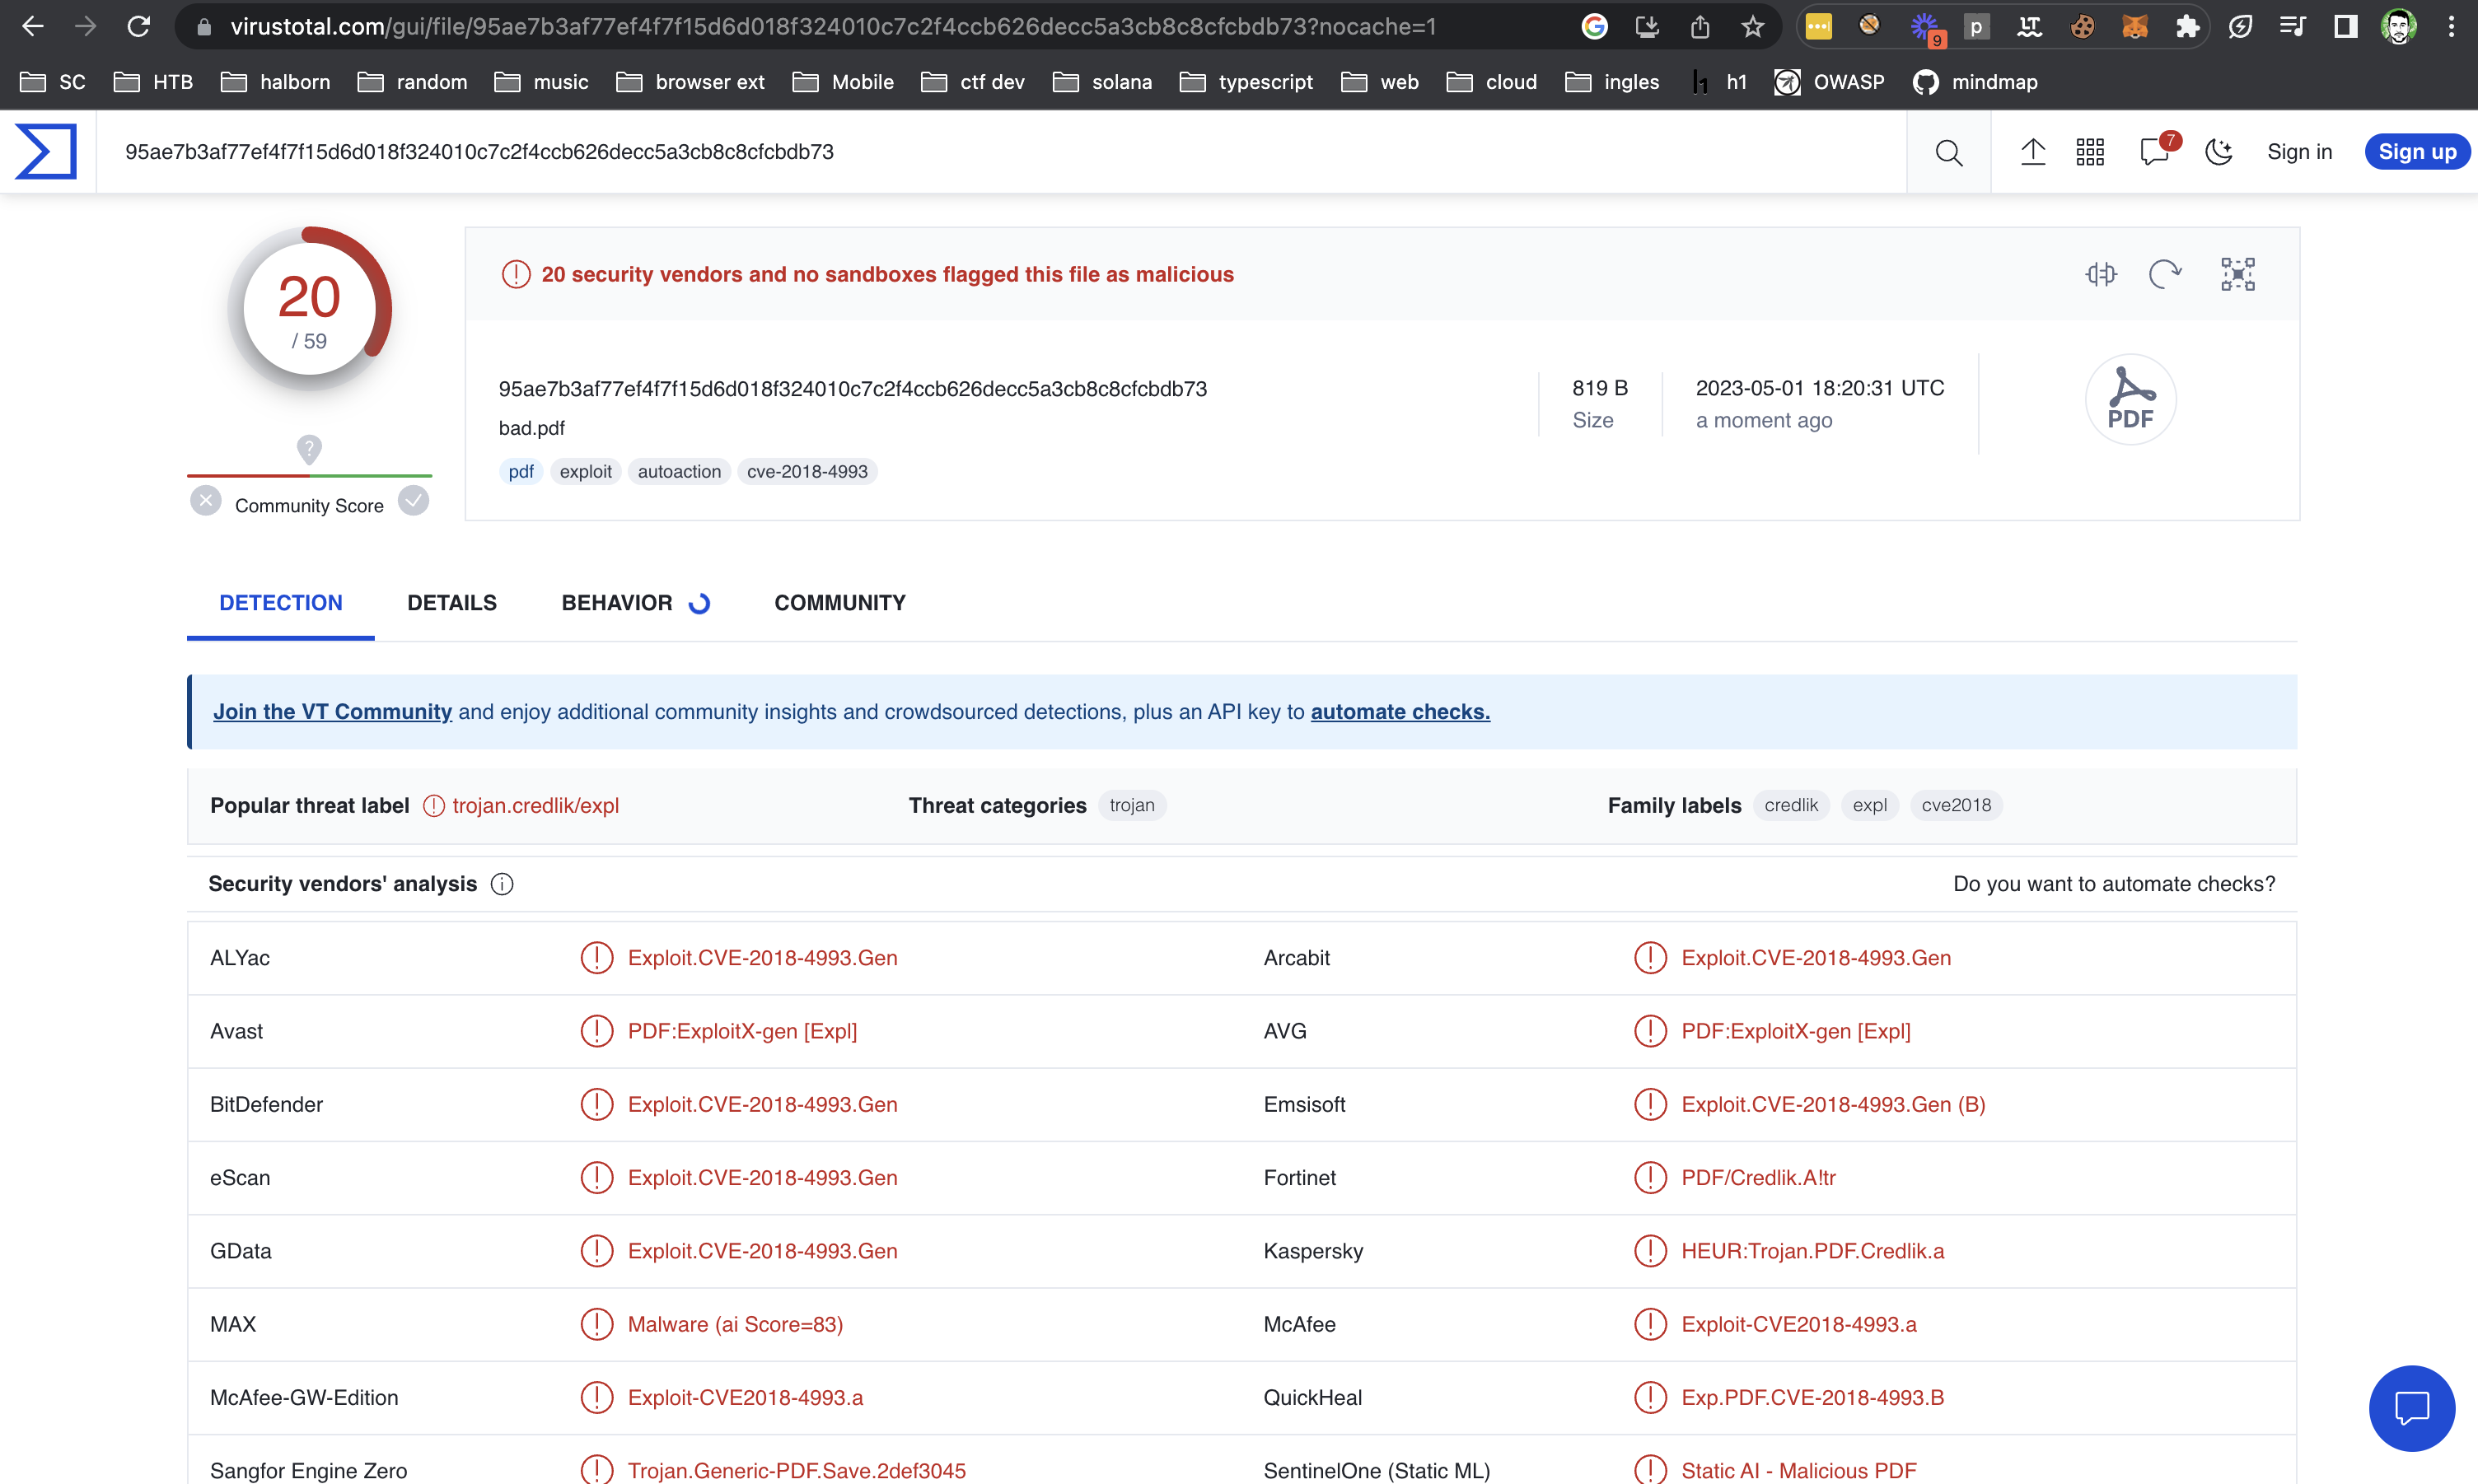Click the MetaMask fox extension icon
Image resolution: width=2478 pixels, height=1484 pixels.
click(x=2134, y=26)
